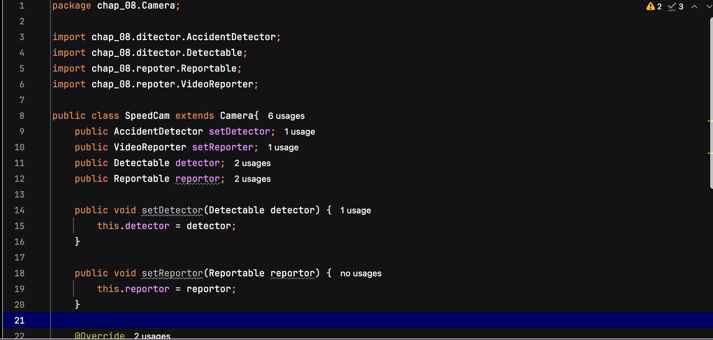
Task: Click the 'detector' field name on line 11
Action: pyautogui.click(x=197, y=163)
